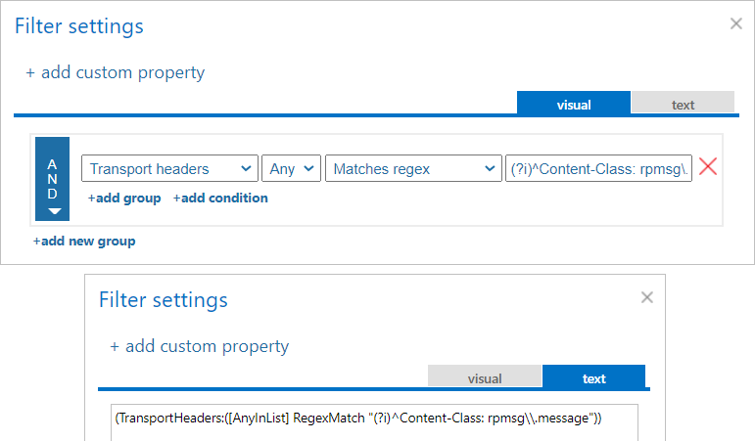
Task: Select the active visual tab in upper dialog
Action: [574, 104]
